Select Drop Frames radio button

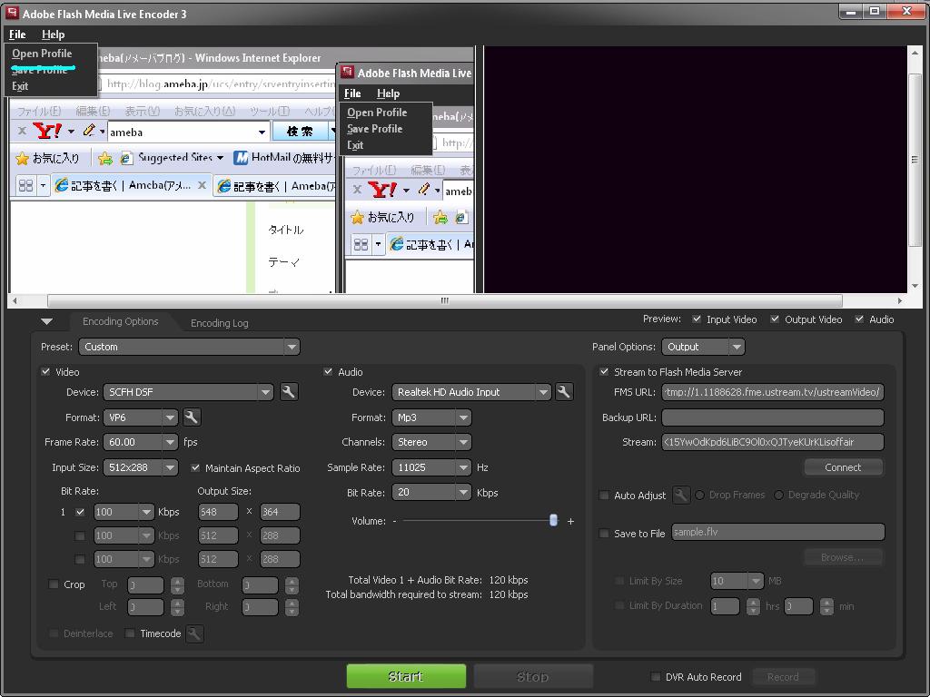pos(700,495)
